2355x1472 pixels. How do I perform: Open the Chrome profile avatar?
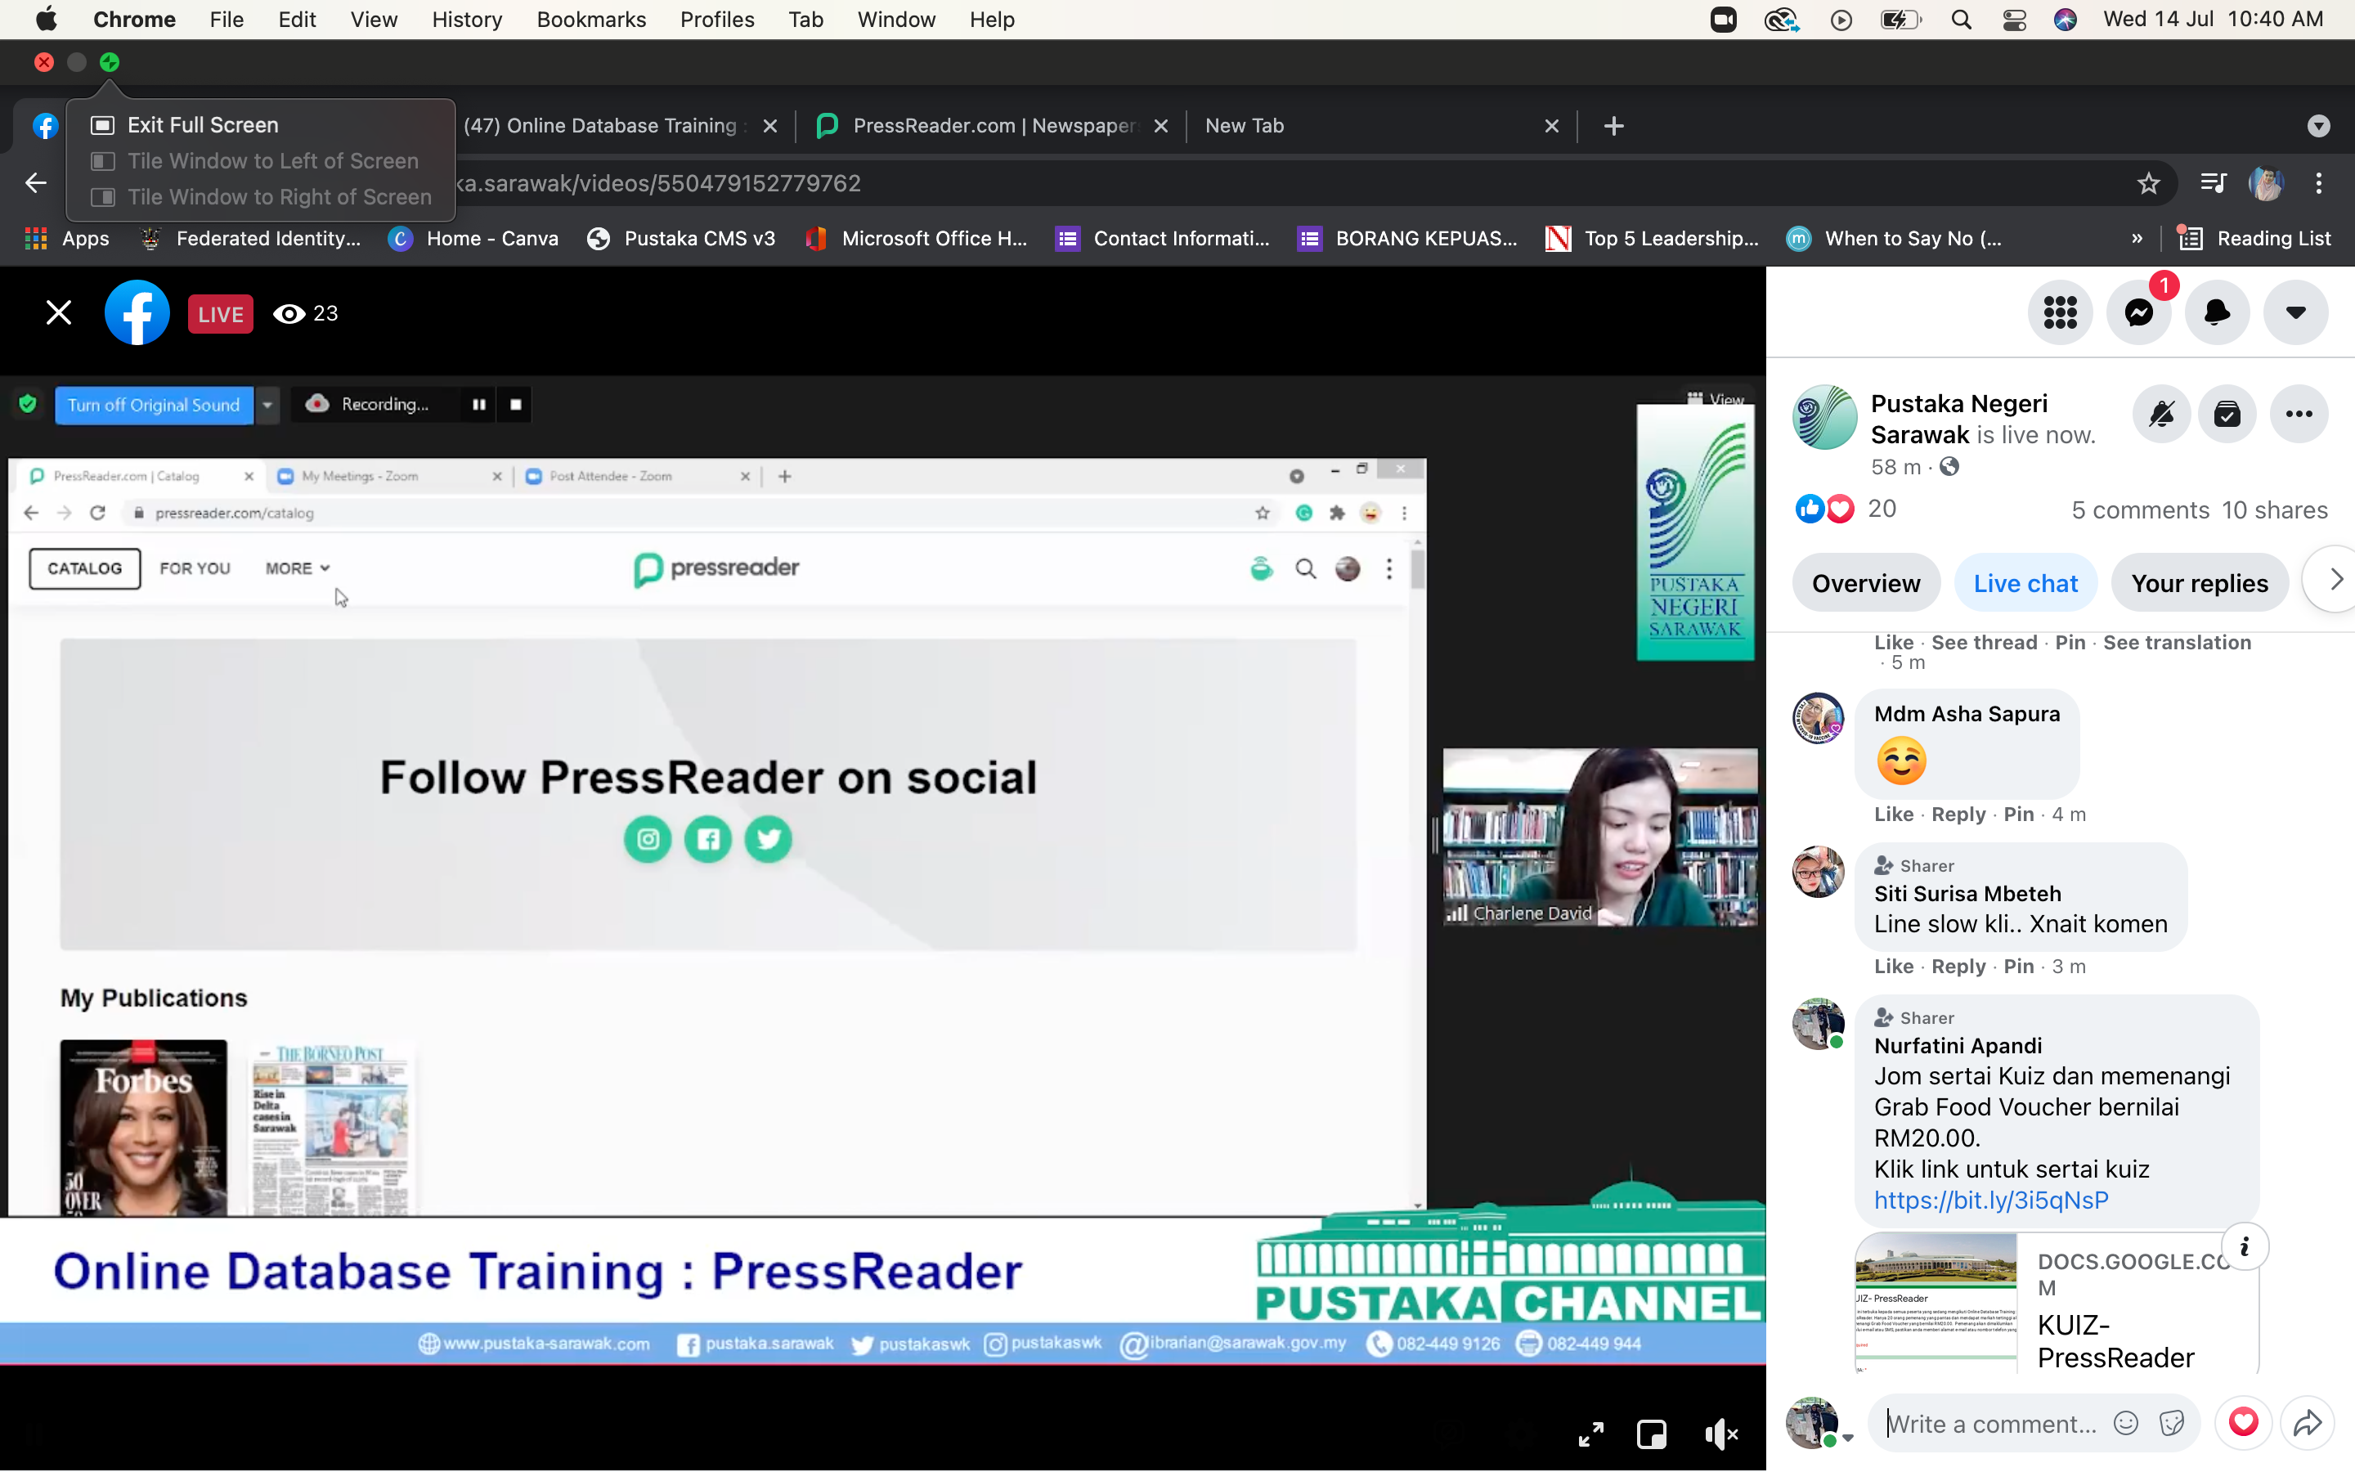pyautogui.click(x=2266, y=183)
